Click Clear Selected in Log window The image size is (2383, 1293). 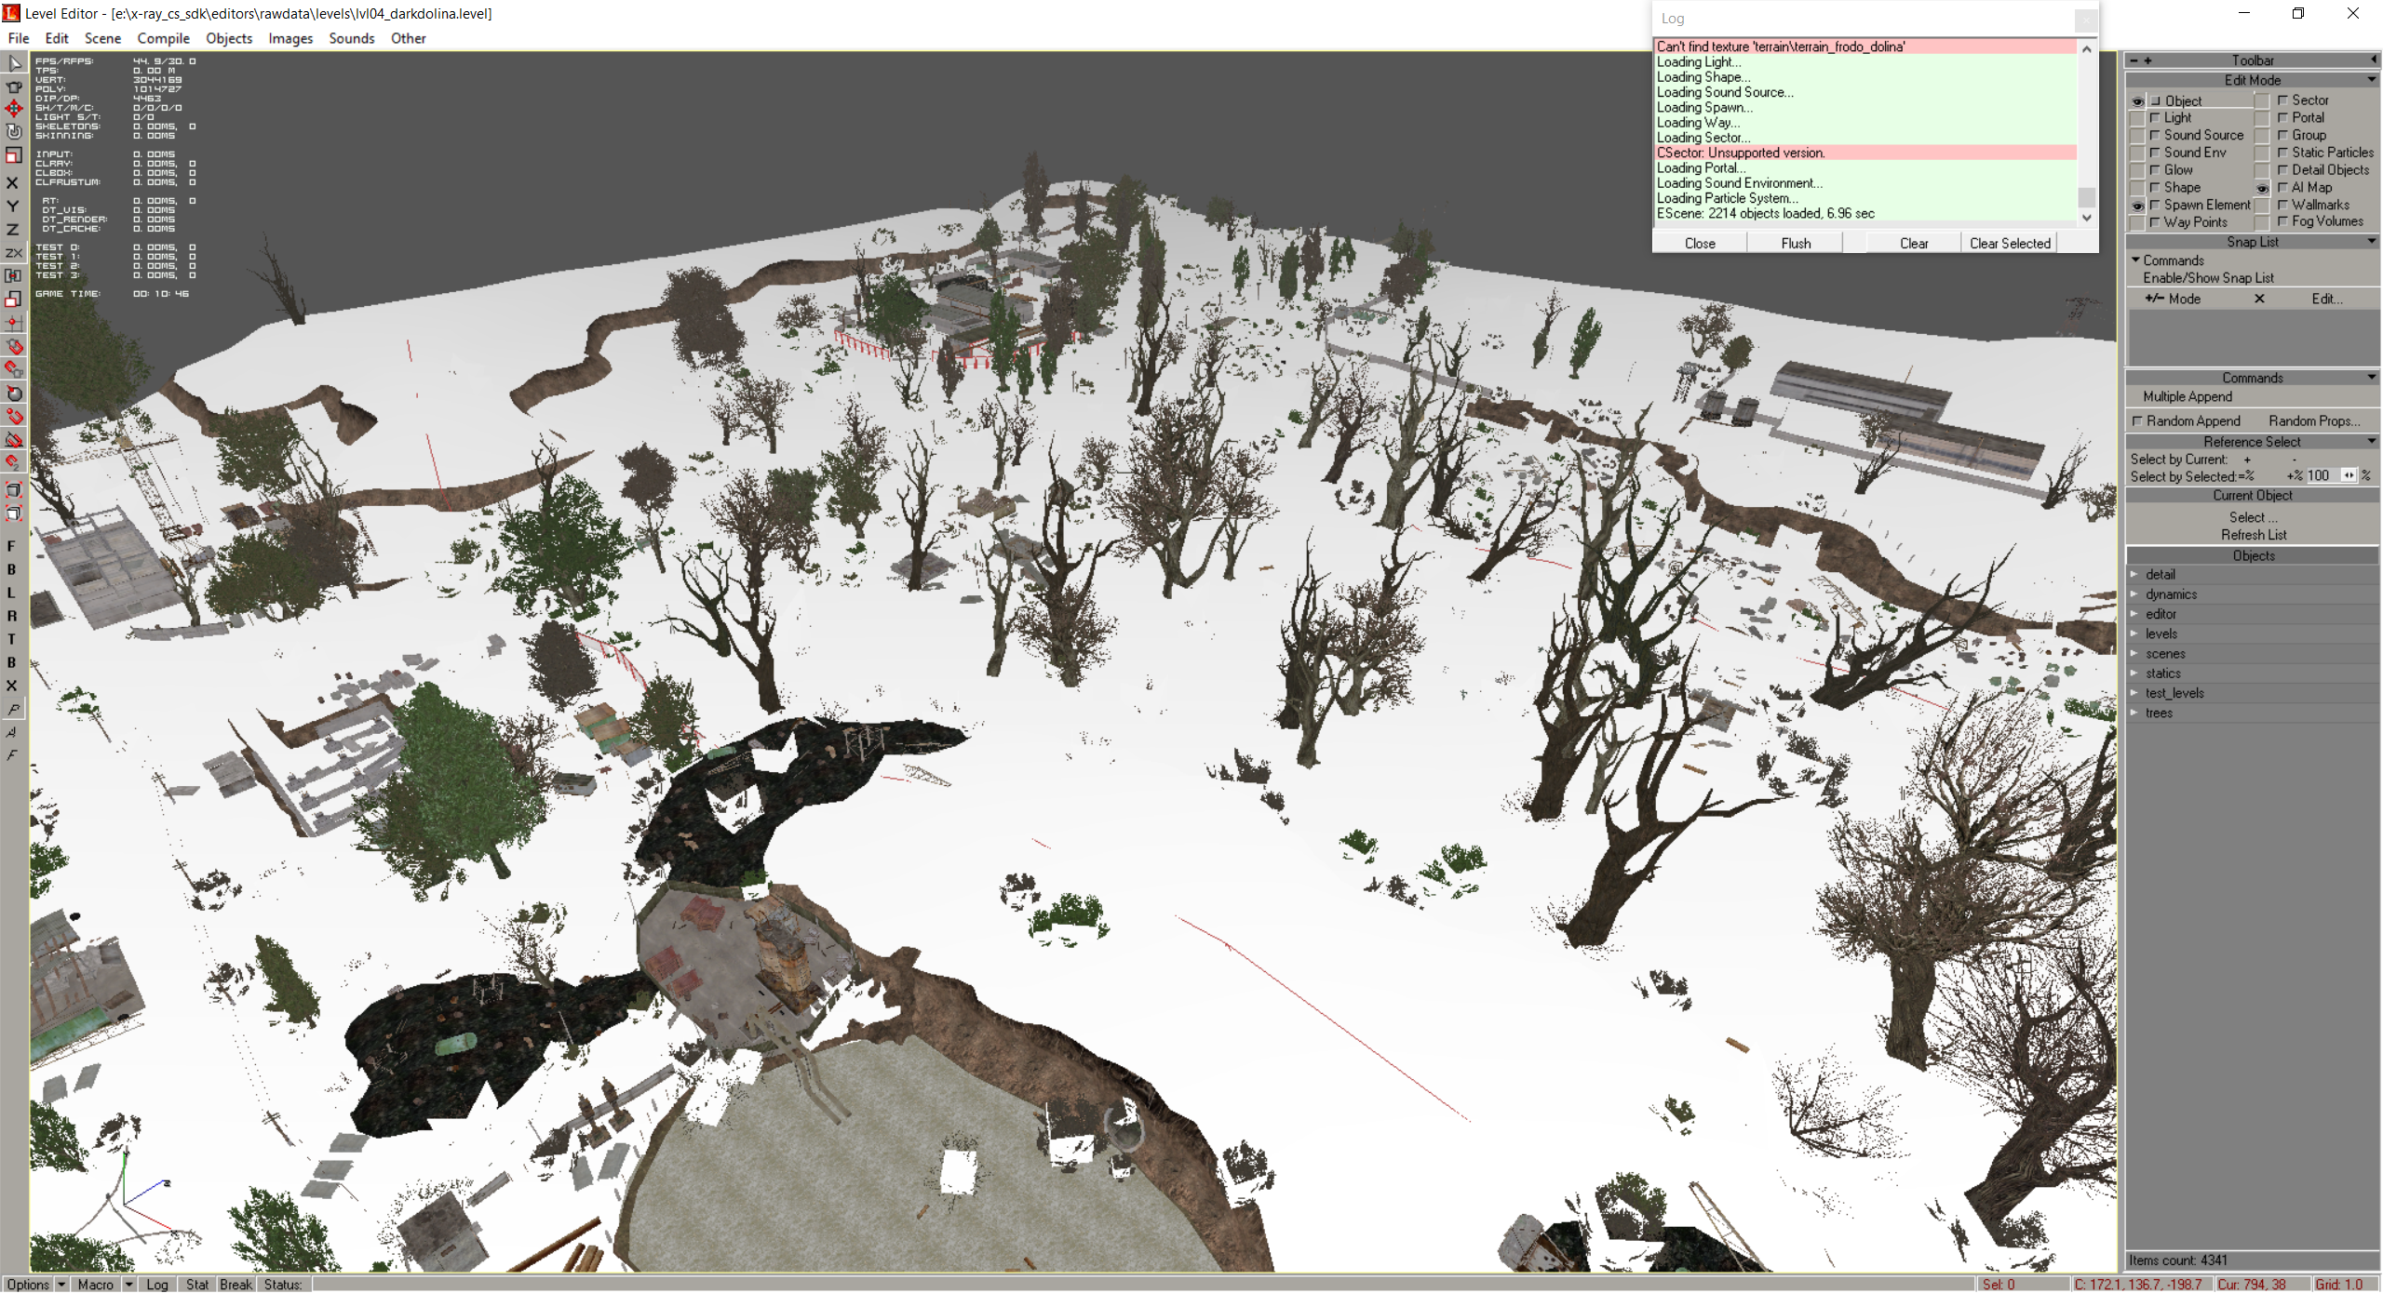2010,243
